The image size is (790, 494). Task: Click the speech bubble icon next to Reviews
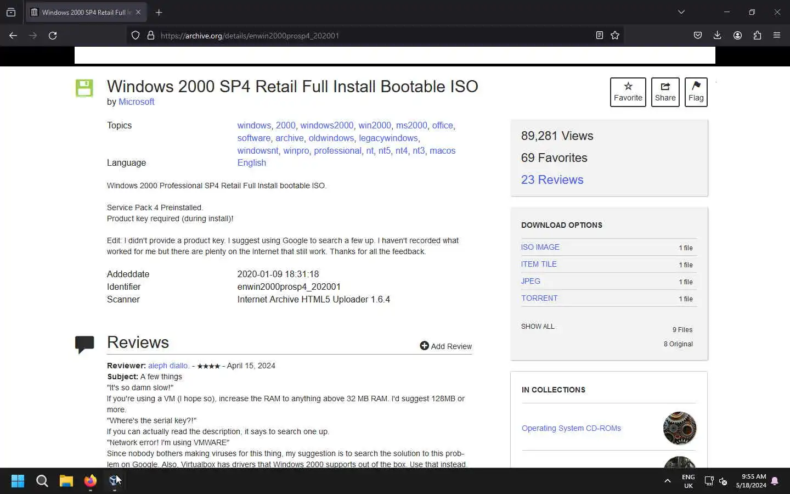[x=84, y=345]
